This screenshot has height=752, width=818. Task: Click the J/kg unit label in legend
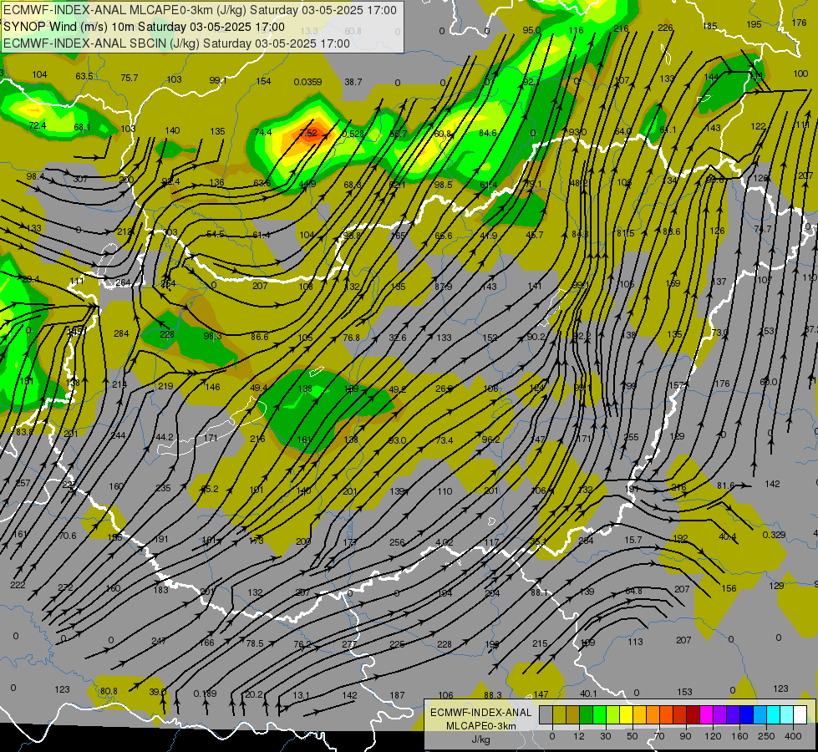tap(480, 739)
